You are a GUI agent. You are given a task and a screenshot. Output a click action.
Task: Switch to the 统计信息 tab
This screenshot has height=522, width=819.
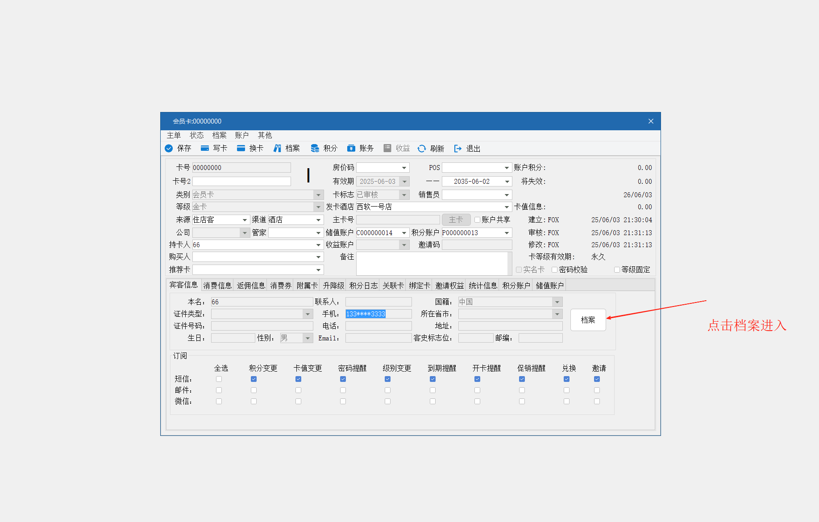(483, 286)
